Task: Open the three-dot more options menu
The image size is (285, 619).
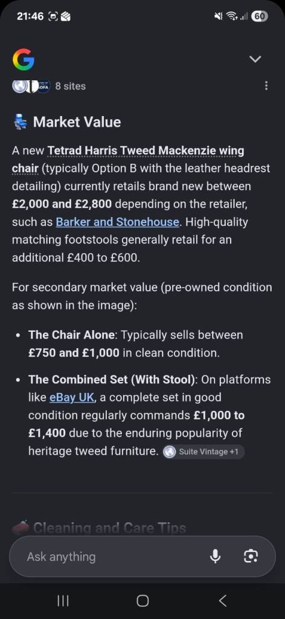Action: coord(266,86)
